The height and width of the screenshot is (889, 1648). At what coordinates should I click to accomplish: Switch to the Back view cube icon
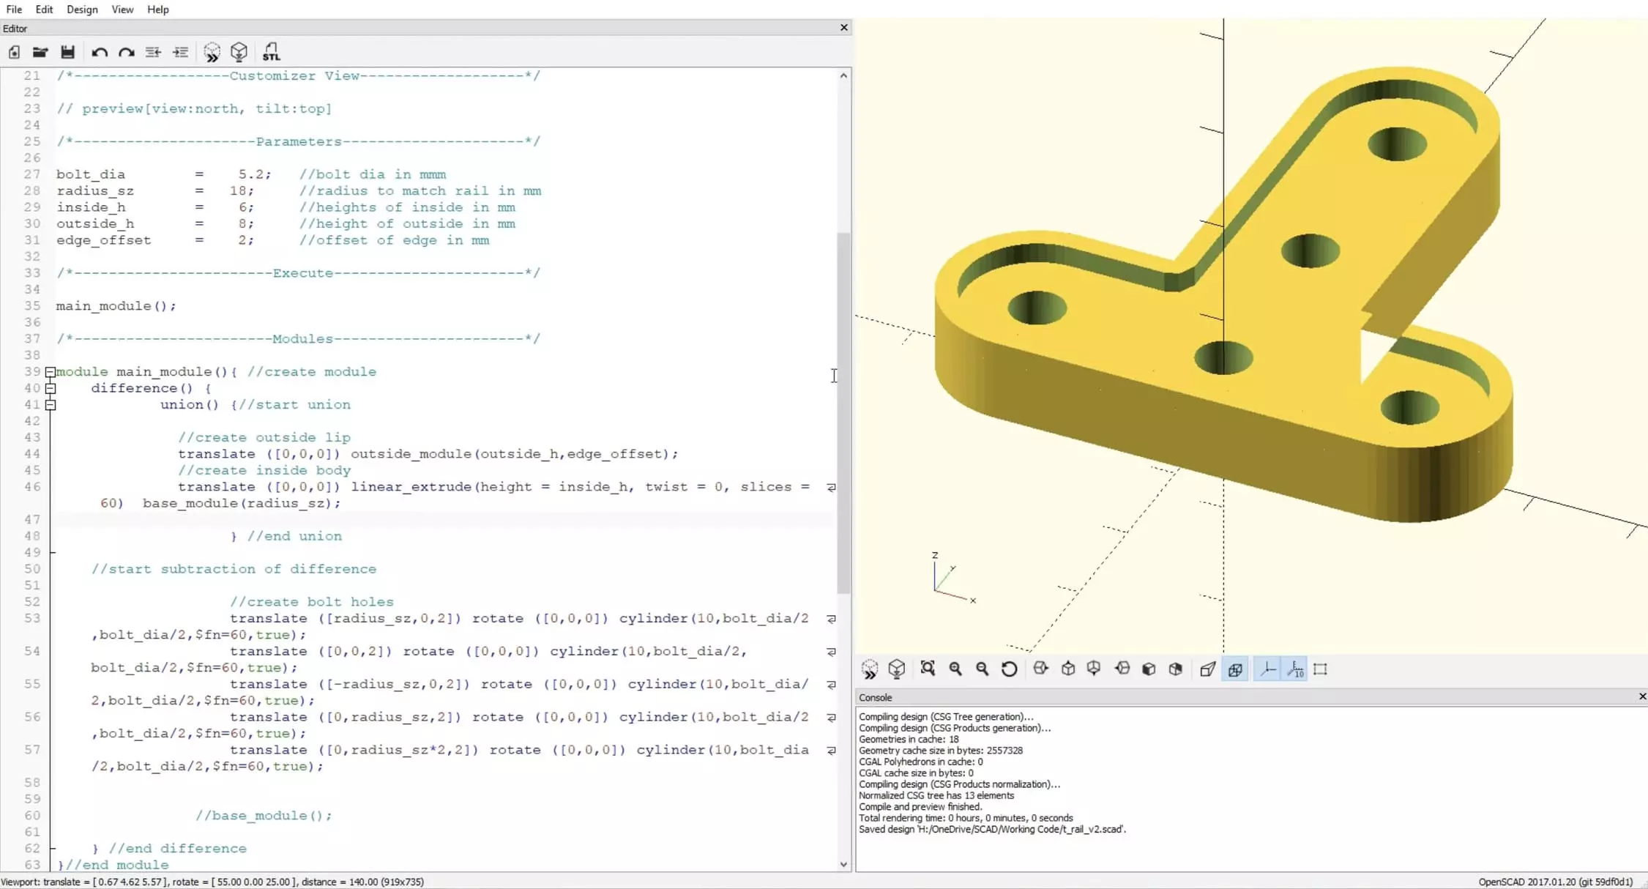1176,669
